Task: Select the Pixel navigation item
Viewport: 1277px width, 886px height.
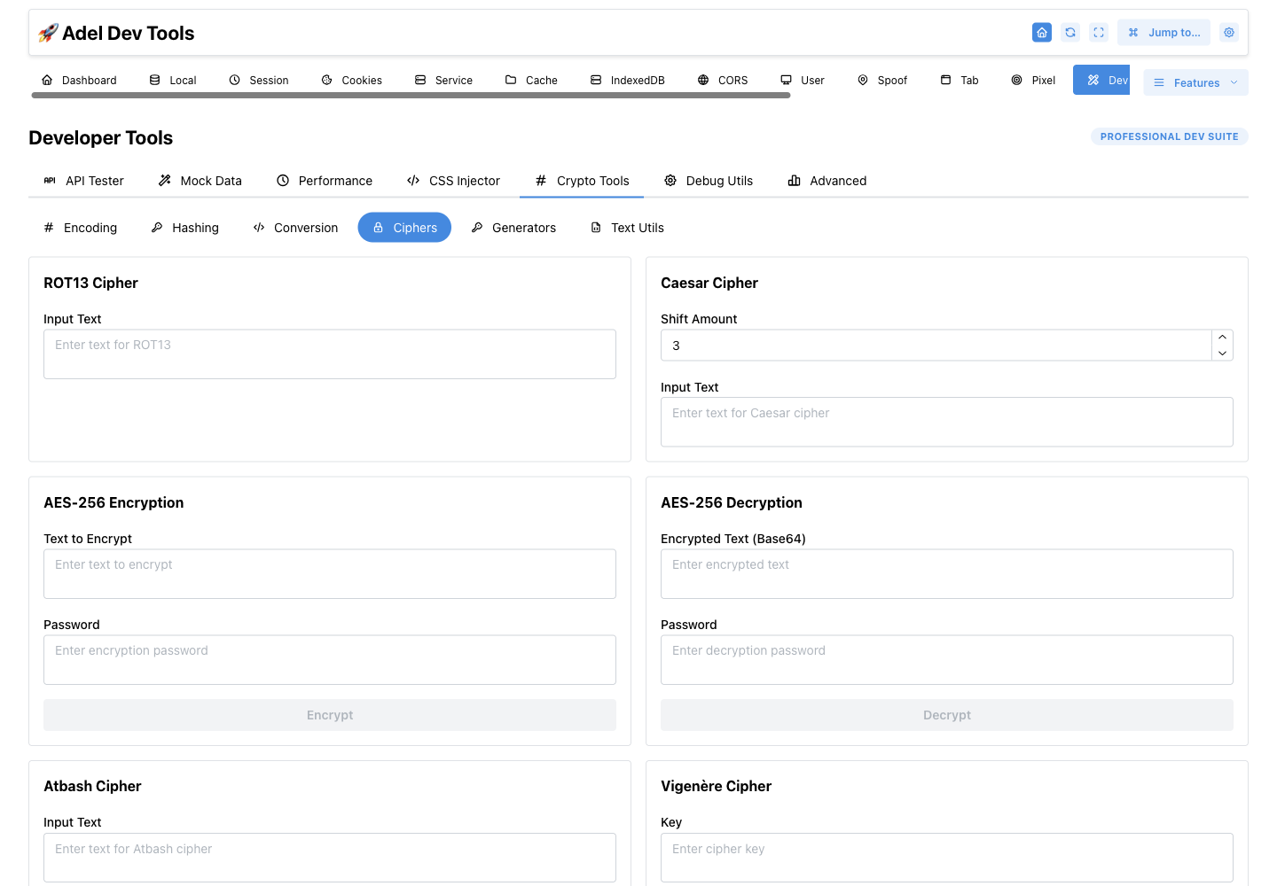Action: click(1034, 80)
